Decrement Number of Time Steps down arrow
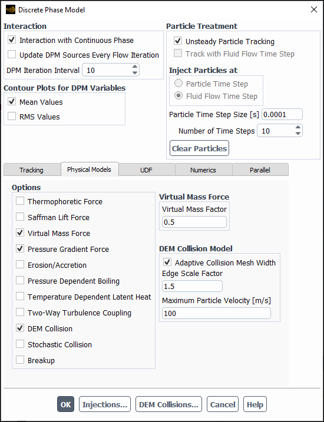This screenshot has height=422, width=324. pyautogui.click(x=298, y=134)
